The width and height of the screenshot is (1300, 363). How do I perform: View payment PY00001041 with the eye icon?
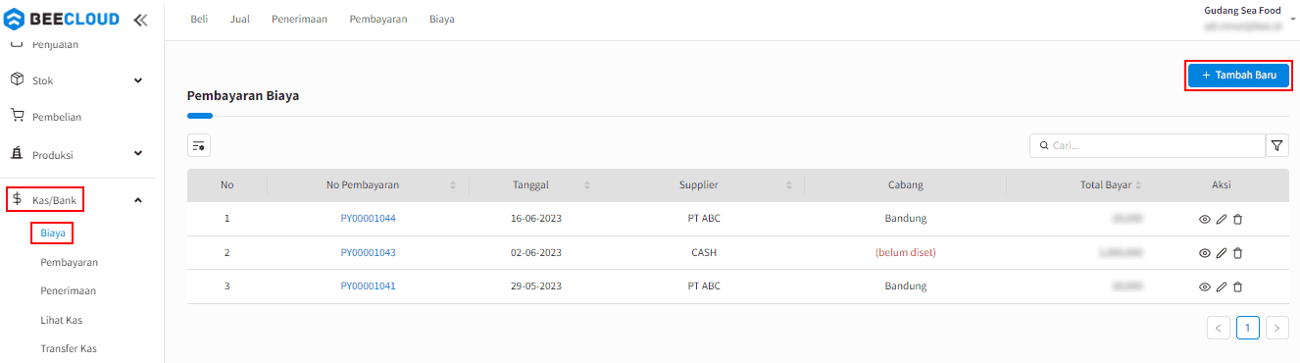coord(1205,287)
